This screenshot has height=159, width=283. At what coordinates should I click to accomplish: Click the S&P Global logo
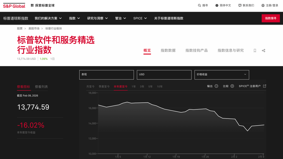coord(14,6)
